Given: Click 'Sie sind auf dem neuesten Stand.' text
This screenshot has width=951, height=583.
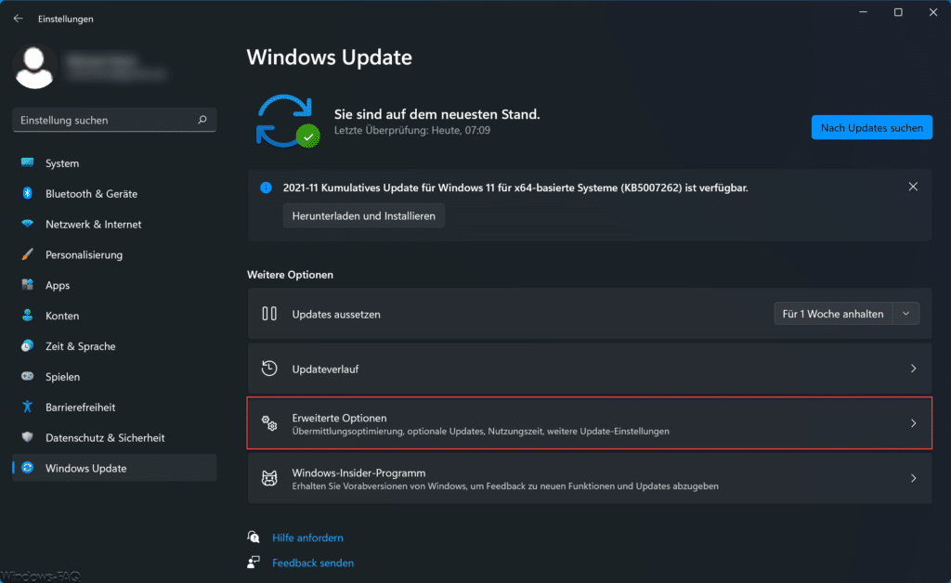Looking at the screenshot, I should pos(436,114).
